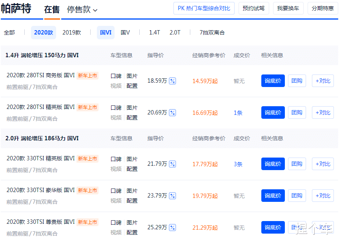Click dealer price 14.59万起
Image resolution: width=339 pixels, height=243 pixels.
tap(205, 81)
